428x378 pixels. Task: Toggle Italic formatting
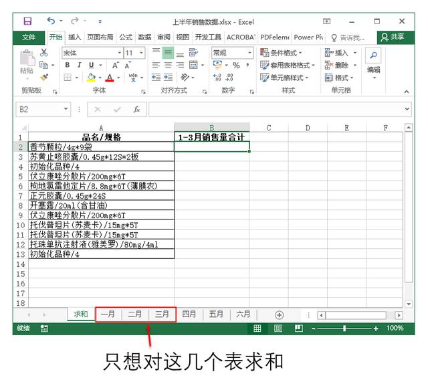tap(79, 65)
